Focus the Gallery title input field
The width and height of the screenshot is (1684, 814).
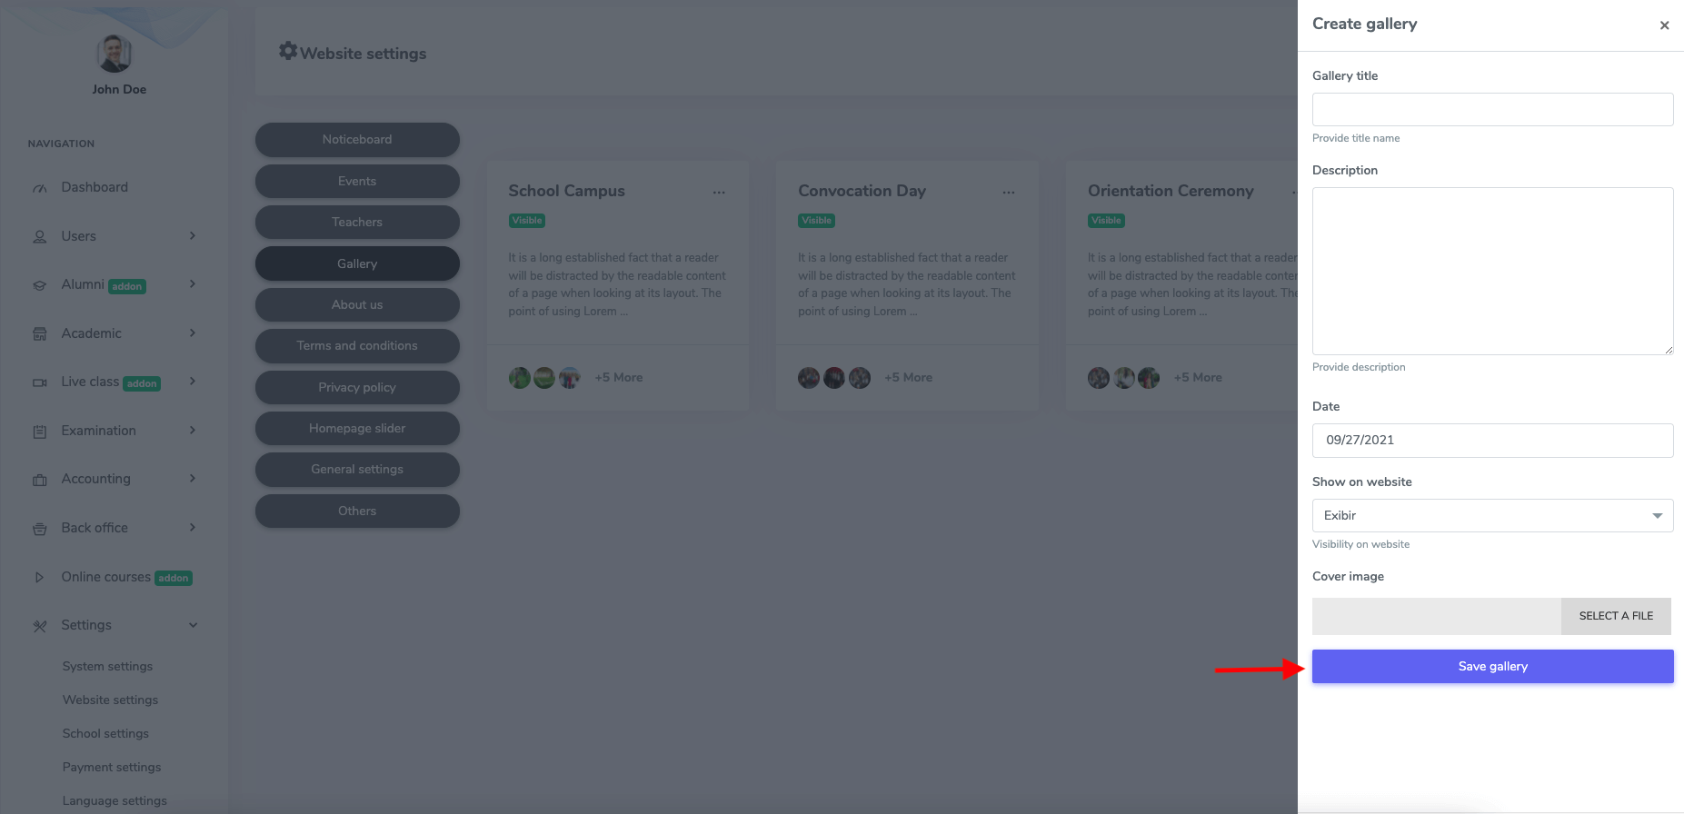[x=1492, y=110]
